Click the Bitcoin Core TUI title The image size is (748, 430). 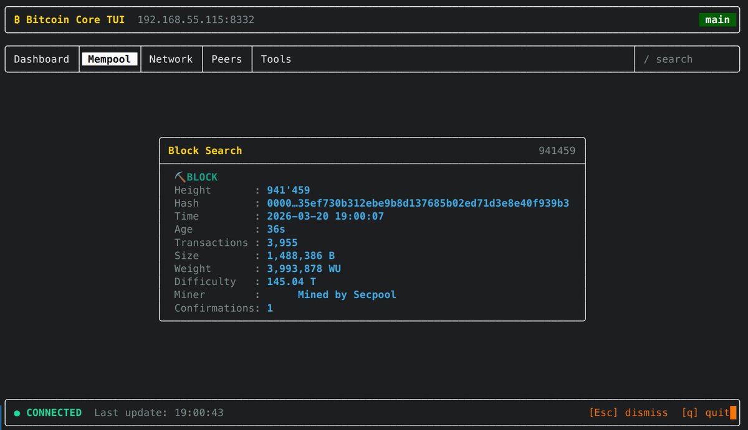(x=75, y=20)
